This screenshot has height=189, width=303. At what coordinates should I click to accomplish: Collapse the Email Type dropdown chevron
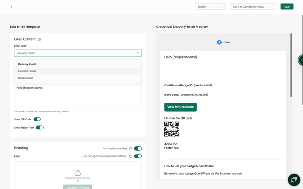click(x=138, y=53)
